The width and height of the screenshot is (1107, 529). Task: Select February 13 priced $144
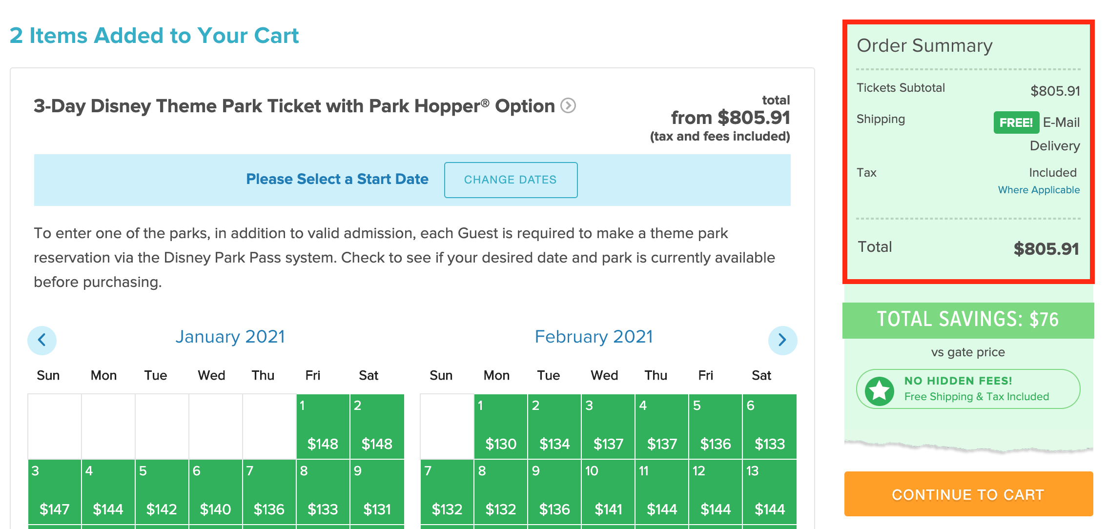(x=770, y=492)
